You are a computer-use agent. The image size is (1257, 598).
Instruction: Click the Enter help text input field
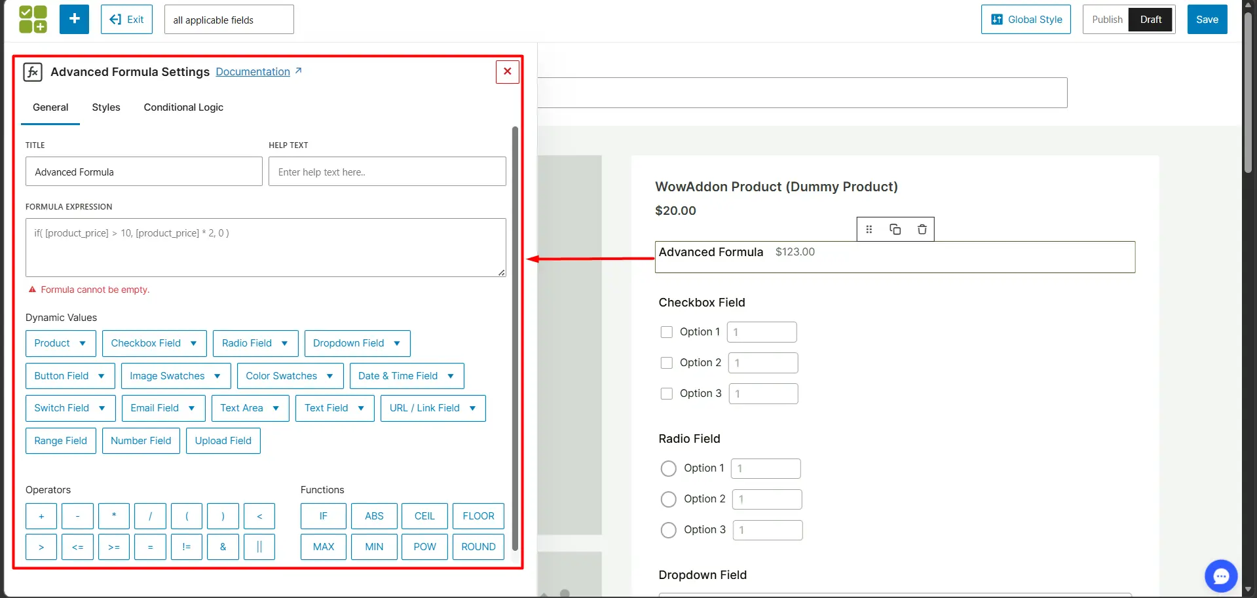point(386,171)
